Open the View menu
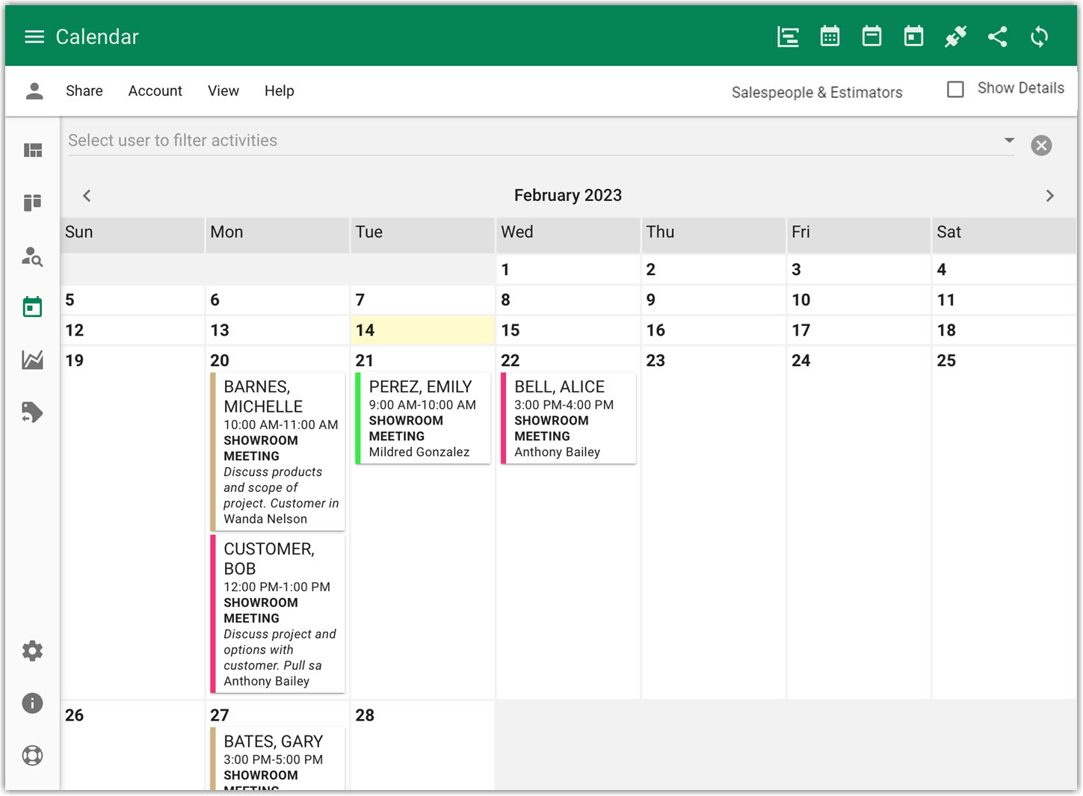 223,90
